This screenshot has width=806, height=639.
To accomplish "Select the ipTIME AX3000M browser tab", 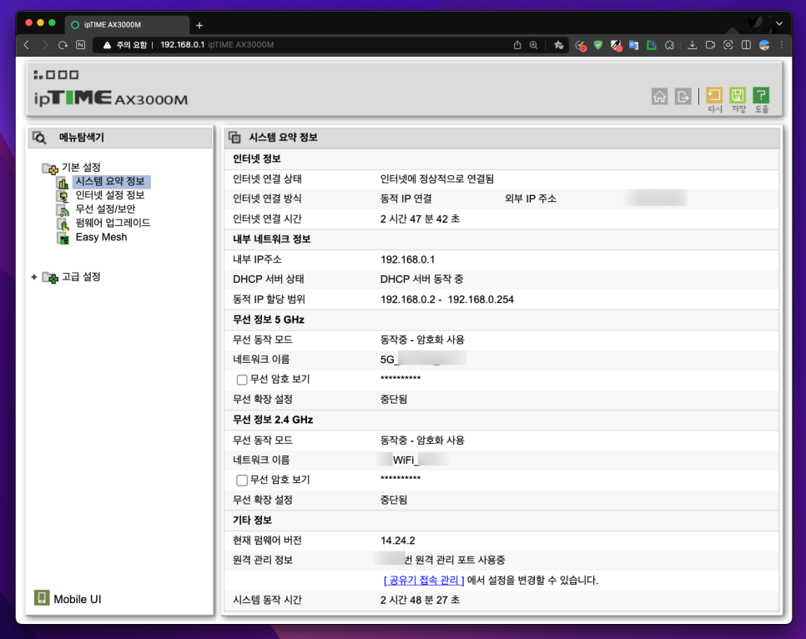I will point(127,25).
